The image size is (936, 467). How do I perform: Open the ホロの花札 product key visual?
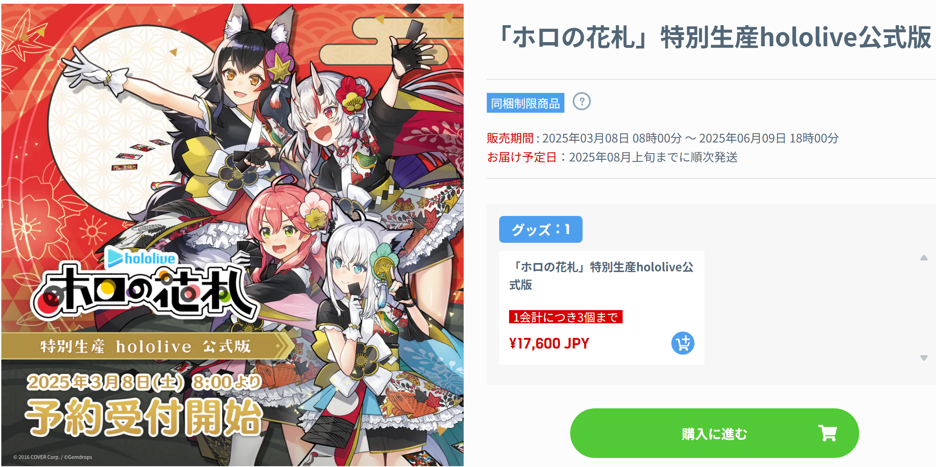232,235
